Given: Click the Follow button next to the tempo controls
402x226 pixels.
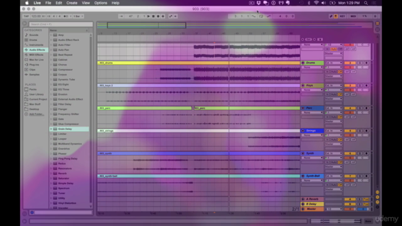Looking at the screenshot, I should 121,16.
